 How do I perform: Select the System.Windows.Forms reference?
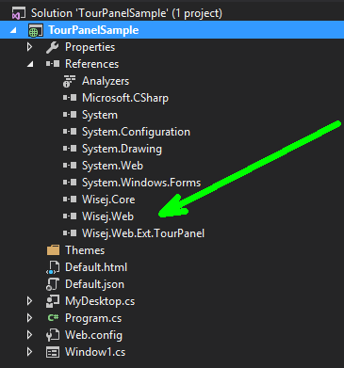click(141, 183)
